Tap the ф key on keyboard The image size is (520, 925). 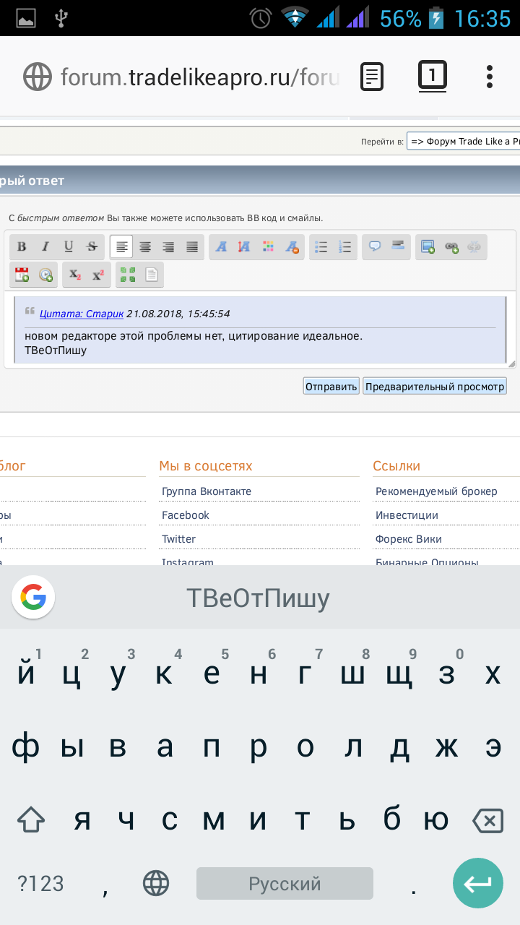[25, 747]
